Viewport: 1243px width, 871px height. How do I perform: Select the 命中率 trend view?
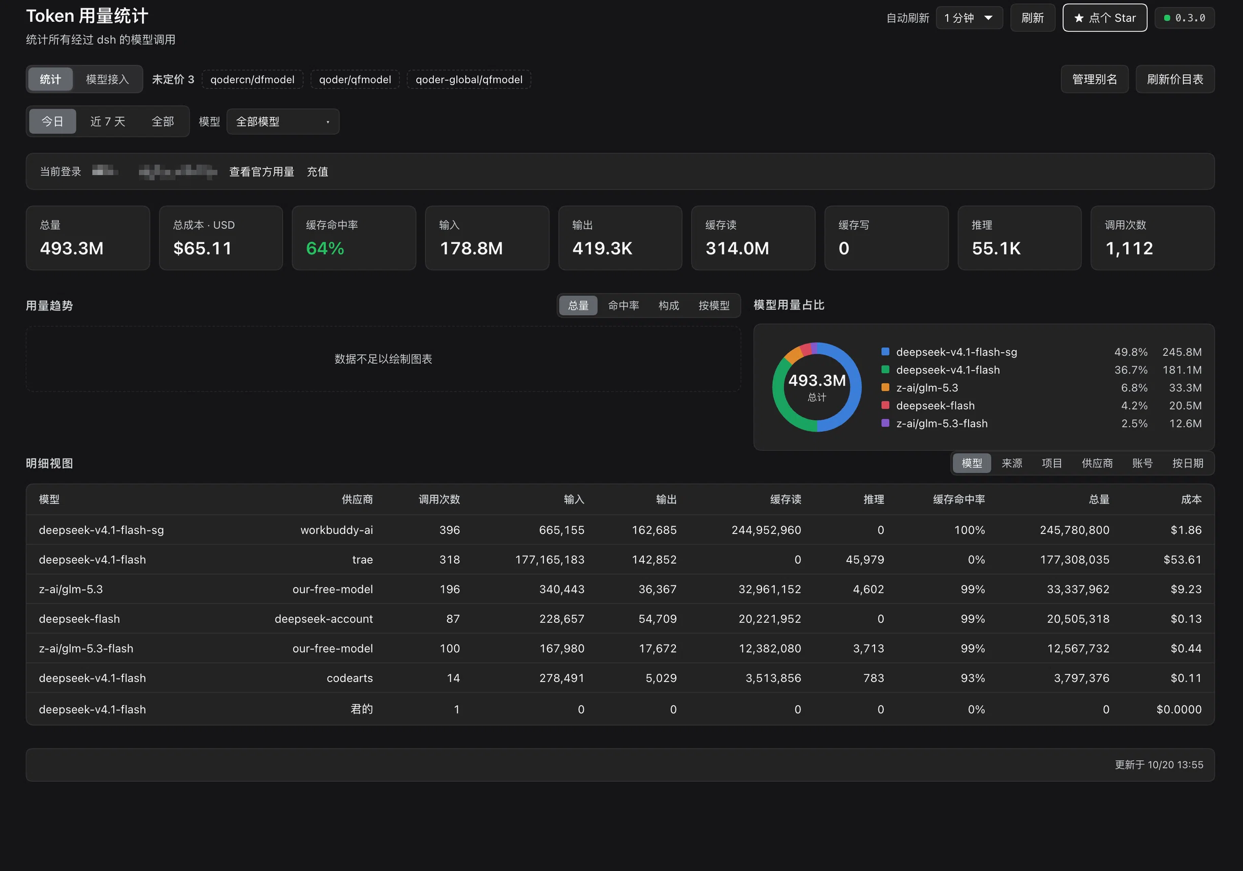pos(623,306)
